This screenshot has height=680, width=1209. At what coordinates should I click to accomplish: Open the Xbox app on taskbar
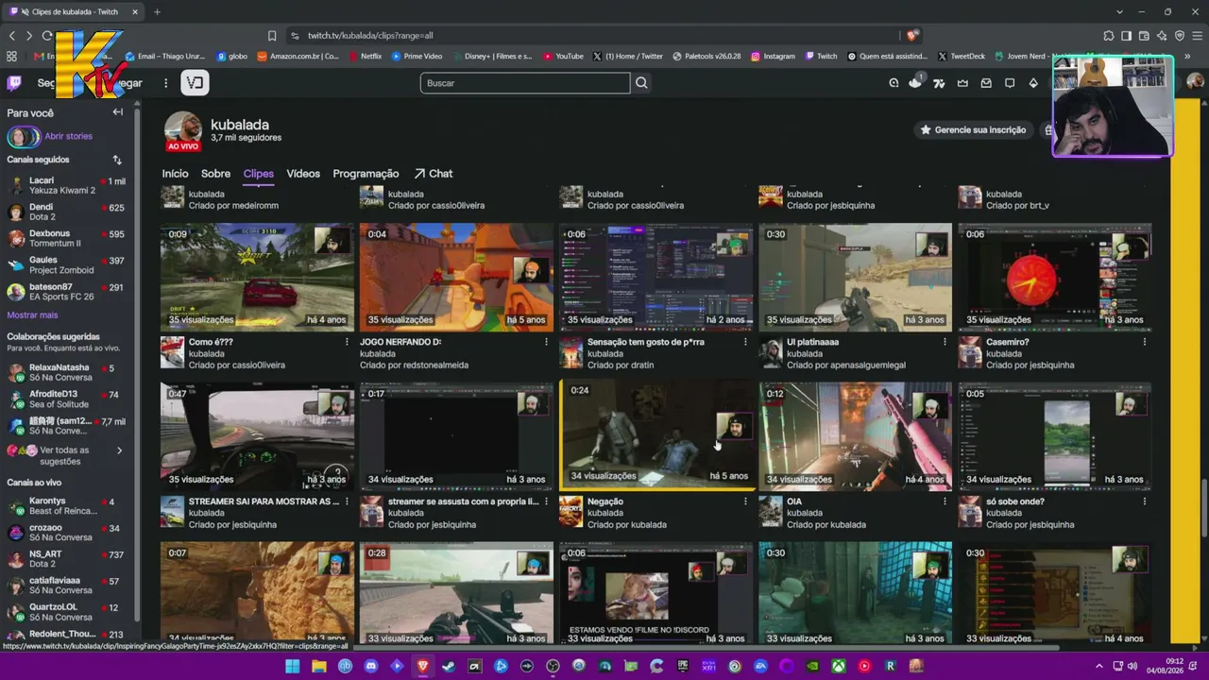(x=838, y=666)
